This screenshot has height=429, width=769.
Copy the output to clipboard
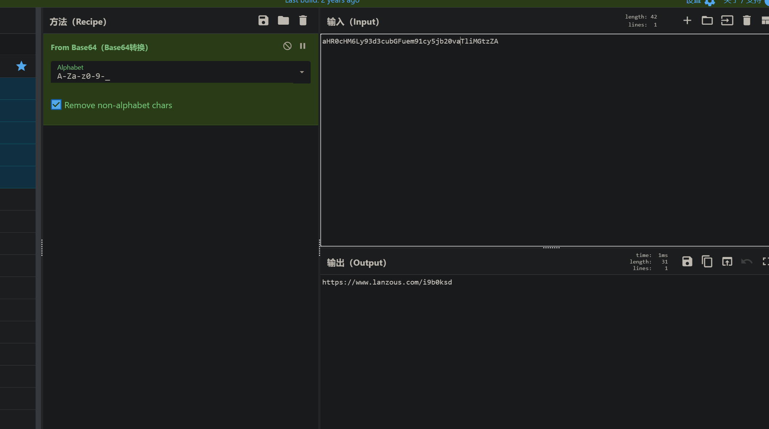[707, 261]
